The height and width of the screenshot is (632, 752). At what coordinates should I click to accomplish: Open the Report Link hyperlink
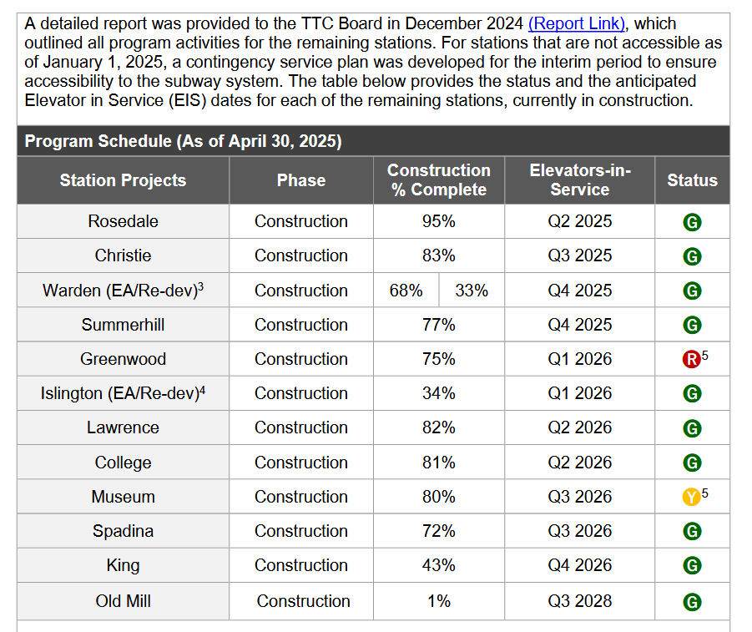point(577,23)
